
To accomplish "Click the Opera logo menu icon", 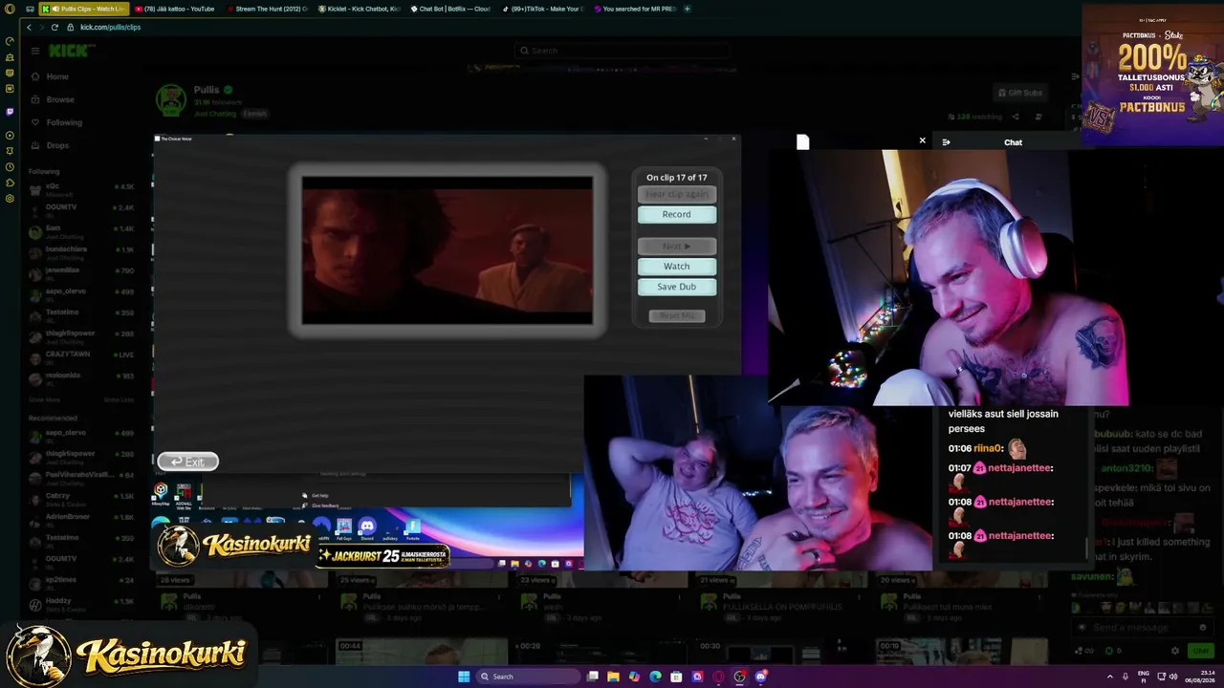I will [x=11, y=9].
